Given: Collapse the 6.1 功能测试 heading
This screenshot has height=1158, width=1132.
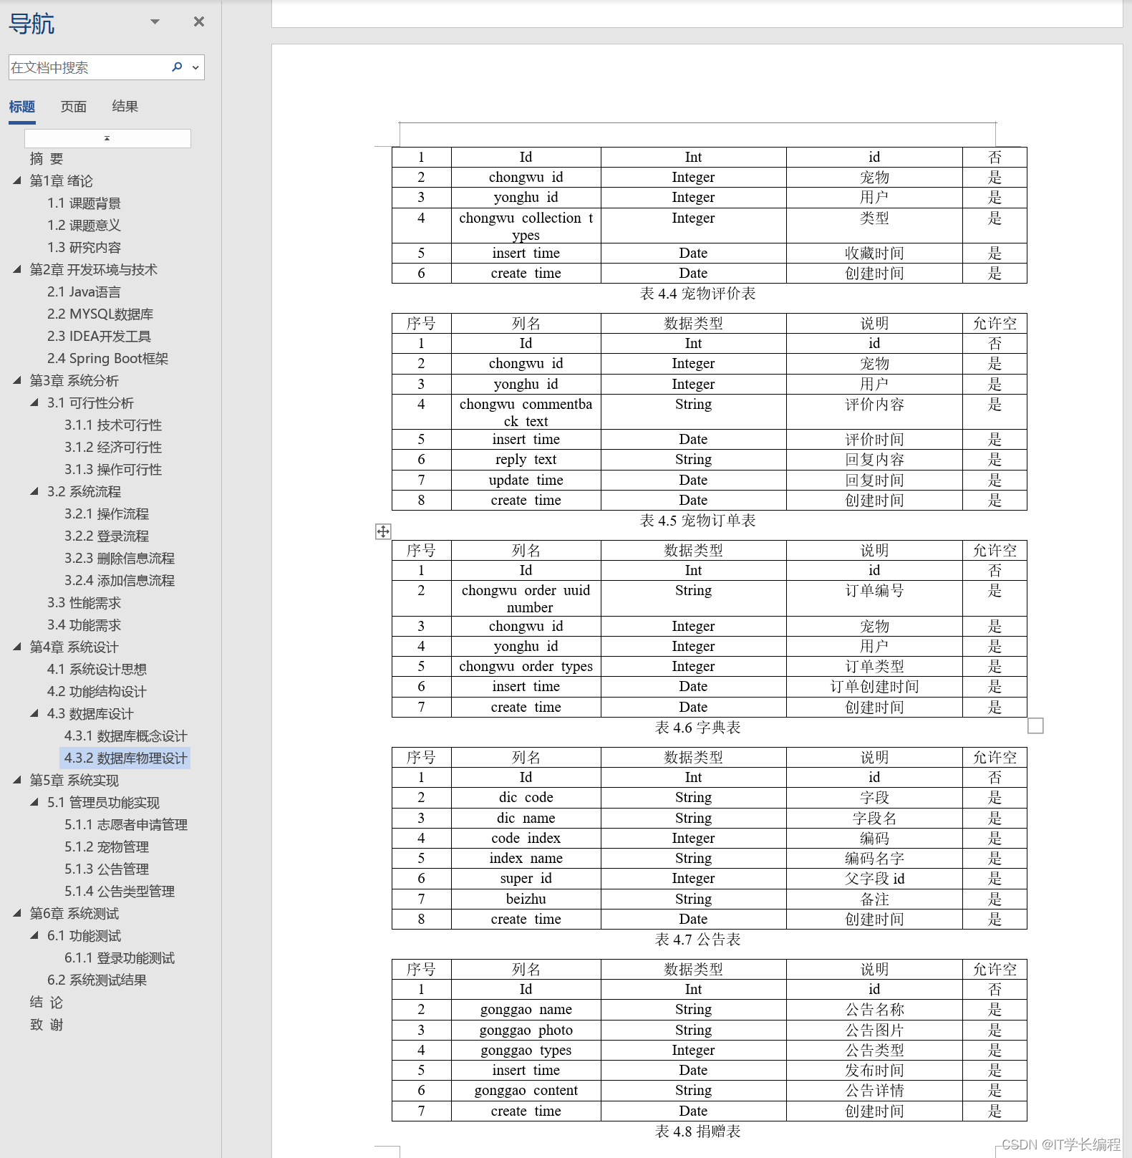Looking at the screenshot, I should 34,935.
